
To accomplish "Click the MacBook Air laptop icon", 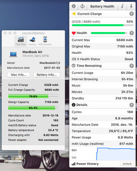I will (13, 54).
